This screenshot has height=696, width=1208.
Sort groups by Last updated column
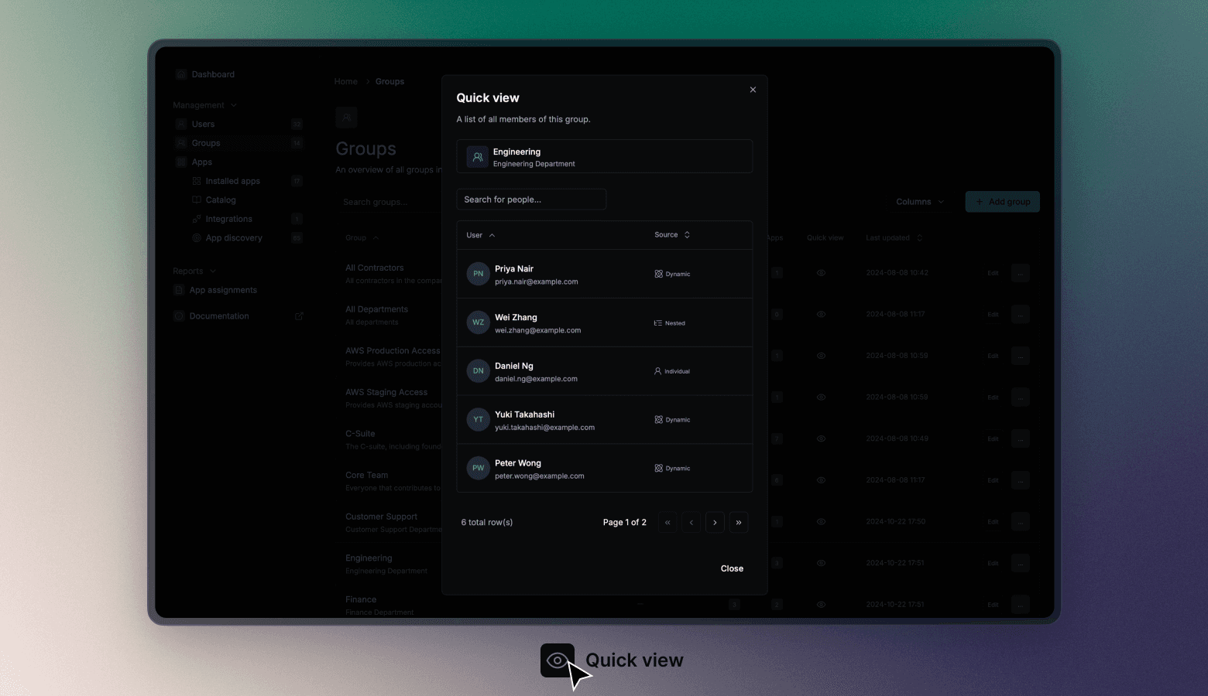coord(894,238)
